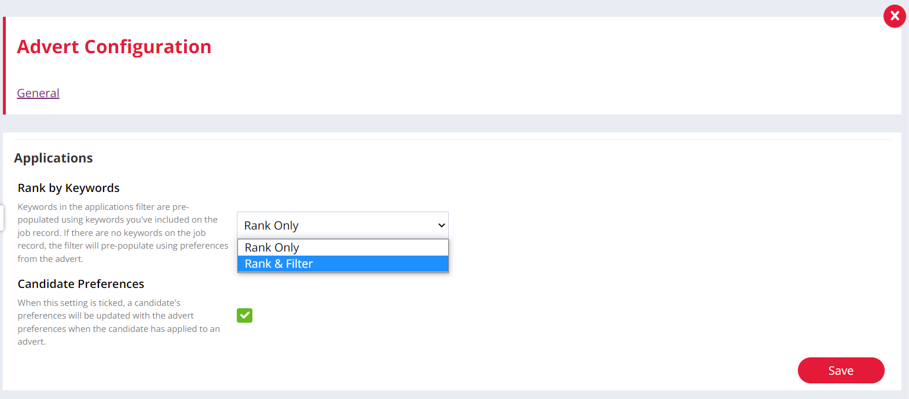Click the Rank by Keywords combo box
Image resolution: width=909 pixels, height=399 pixels.
click(x=342, y=225)
